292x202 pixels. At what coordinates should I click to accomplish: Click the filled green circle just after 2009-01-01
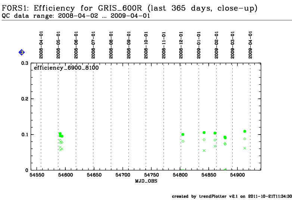(x=204, y=133)
